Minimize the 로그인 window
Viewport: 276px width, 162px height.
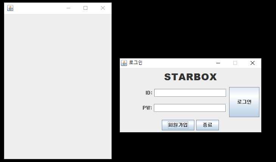coord(218,63)
